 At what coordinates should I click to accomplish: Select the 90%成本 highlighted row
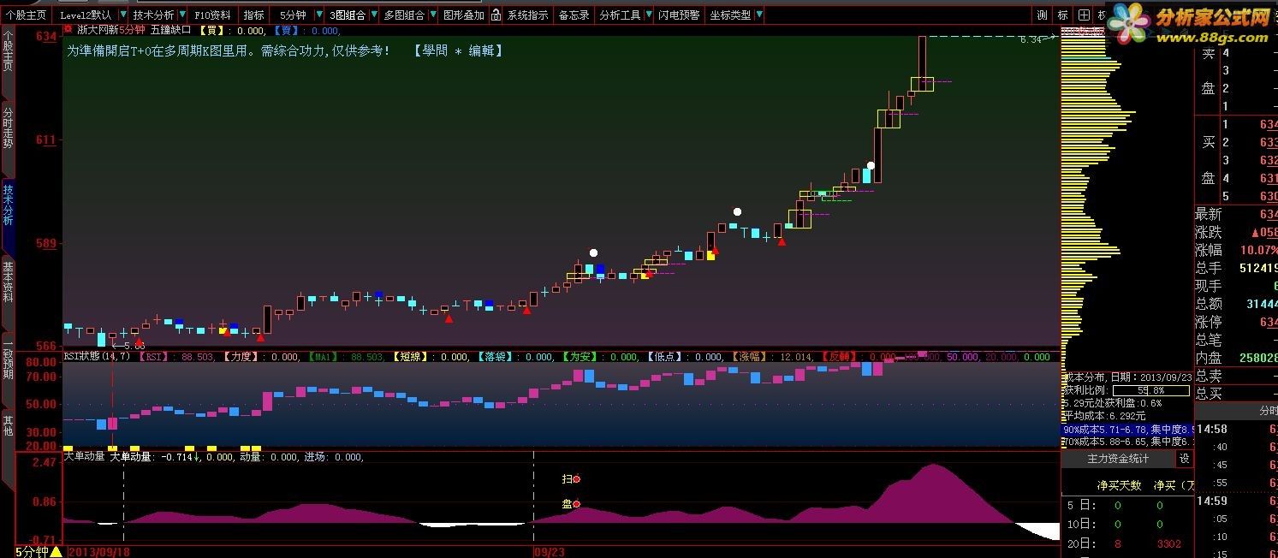pos(1127,429)
